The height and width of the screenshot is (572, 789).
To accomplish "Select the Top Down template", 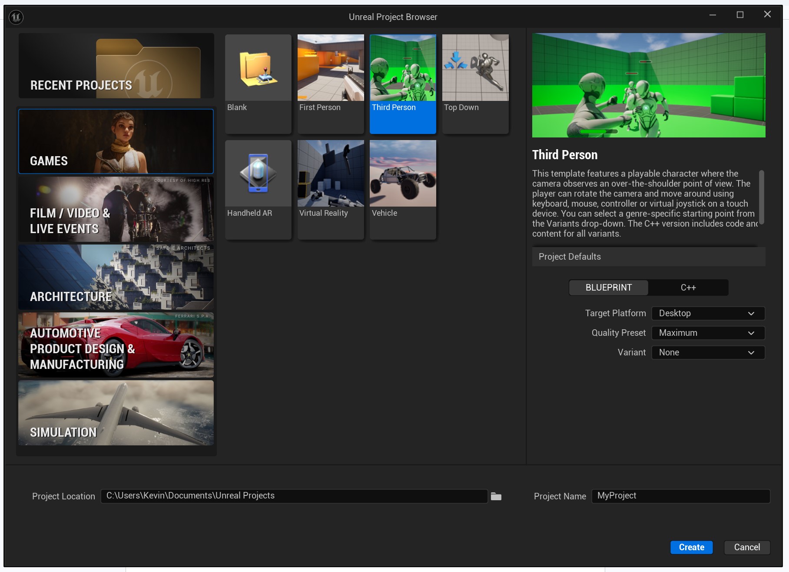I will 475,84.
